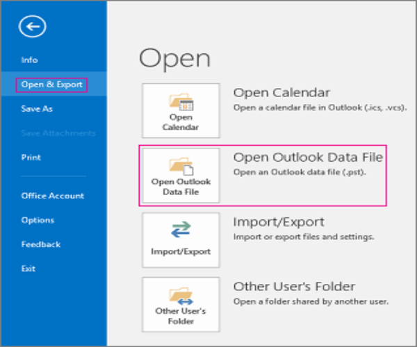Viewport: 417px width, 347px height.
Task: Select Open & Export in the sidebar
Action: click(x=51, y=85)
